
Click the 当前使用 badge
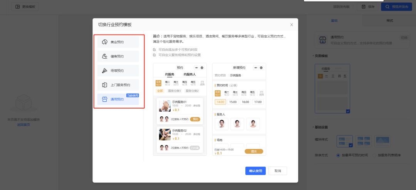[x=133, y=96]
